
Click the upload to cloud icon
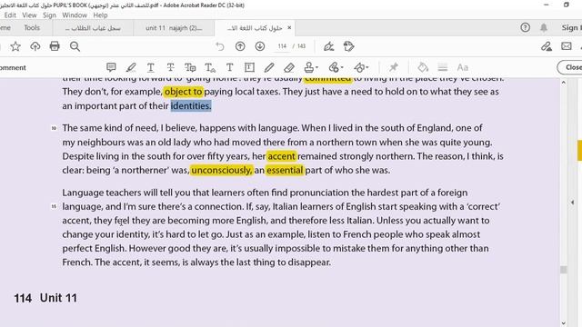coord(35,46)
